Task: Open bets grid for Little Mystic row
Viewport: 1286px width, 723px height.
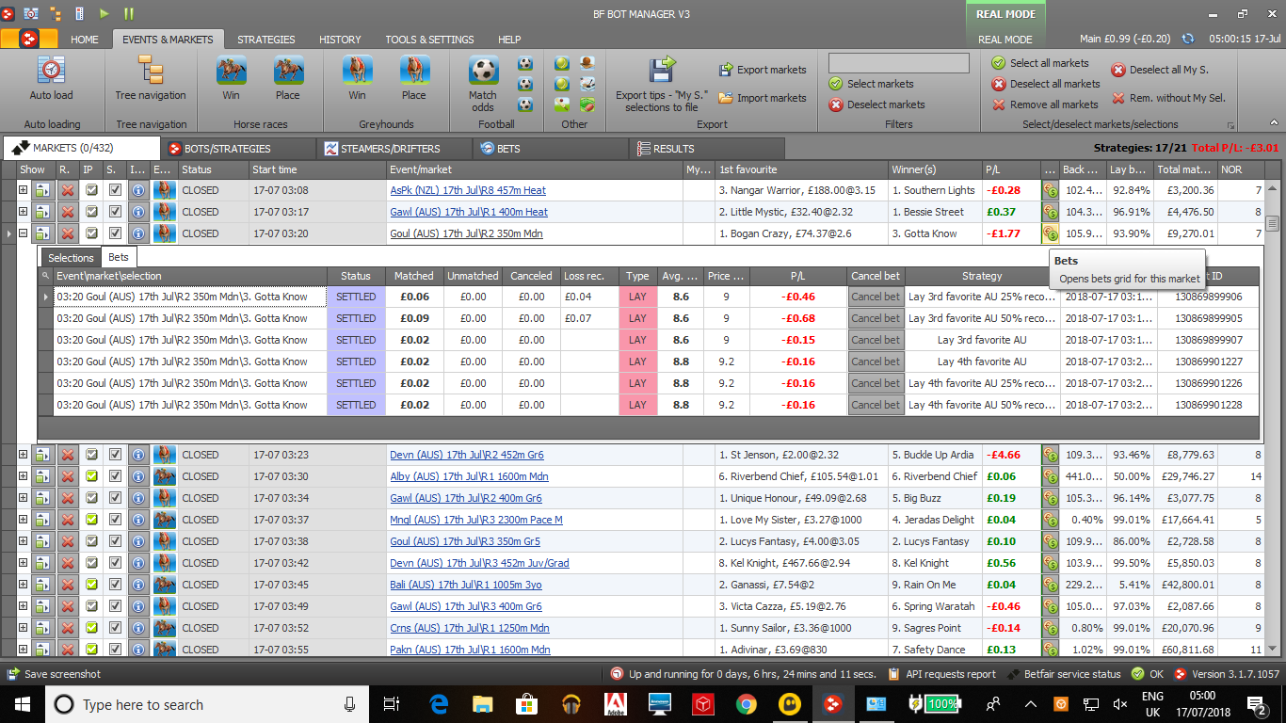Action: point(1050,212)
